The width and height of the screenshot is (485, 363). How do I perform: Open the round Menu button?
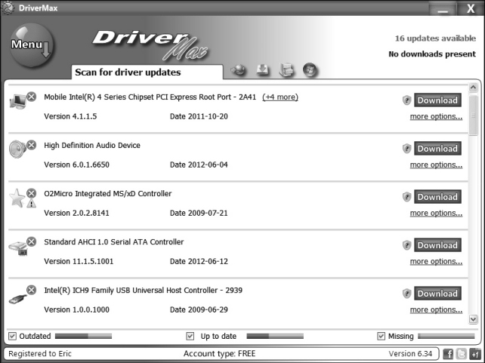[31, 46]
